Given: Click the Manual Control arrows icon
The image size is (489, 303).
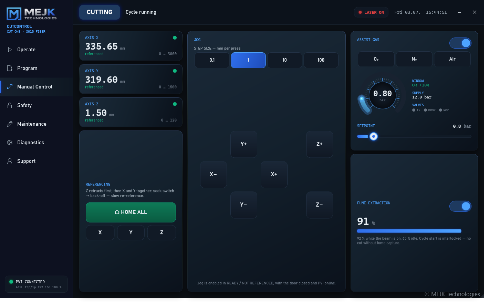Looking at the screenshot, I should [x=10, y=87].
